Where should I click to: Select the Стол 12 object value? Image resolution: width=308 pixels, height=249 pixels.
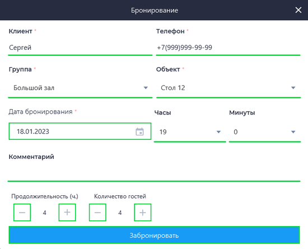click(173, 88)
